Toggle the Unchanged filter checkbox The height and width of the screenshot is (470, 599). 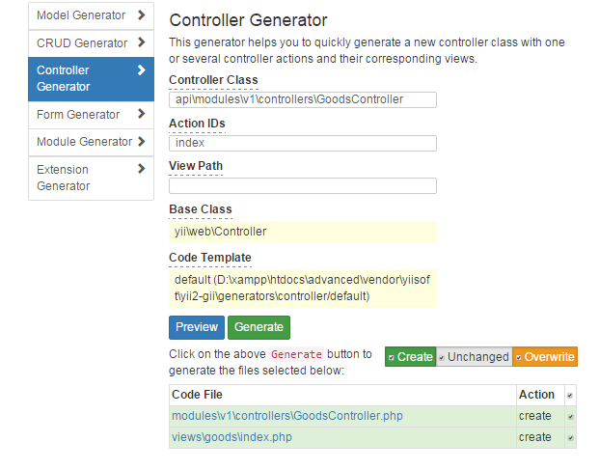(441, 357)
